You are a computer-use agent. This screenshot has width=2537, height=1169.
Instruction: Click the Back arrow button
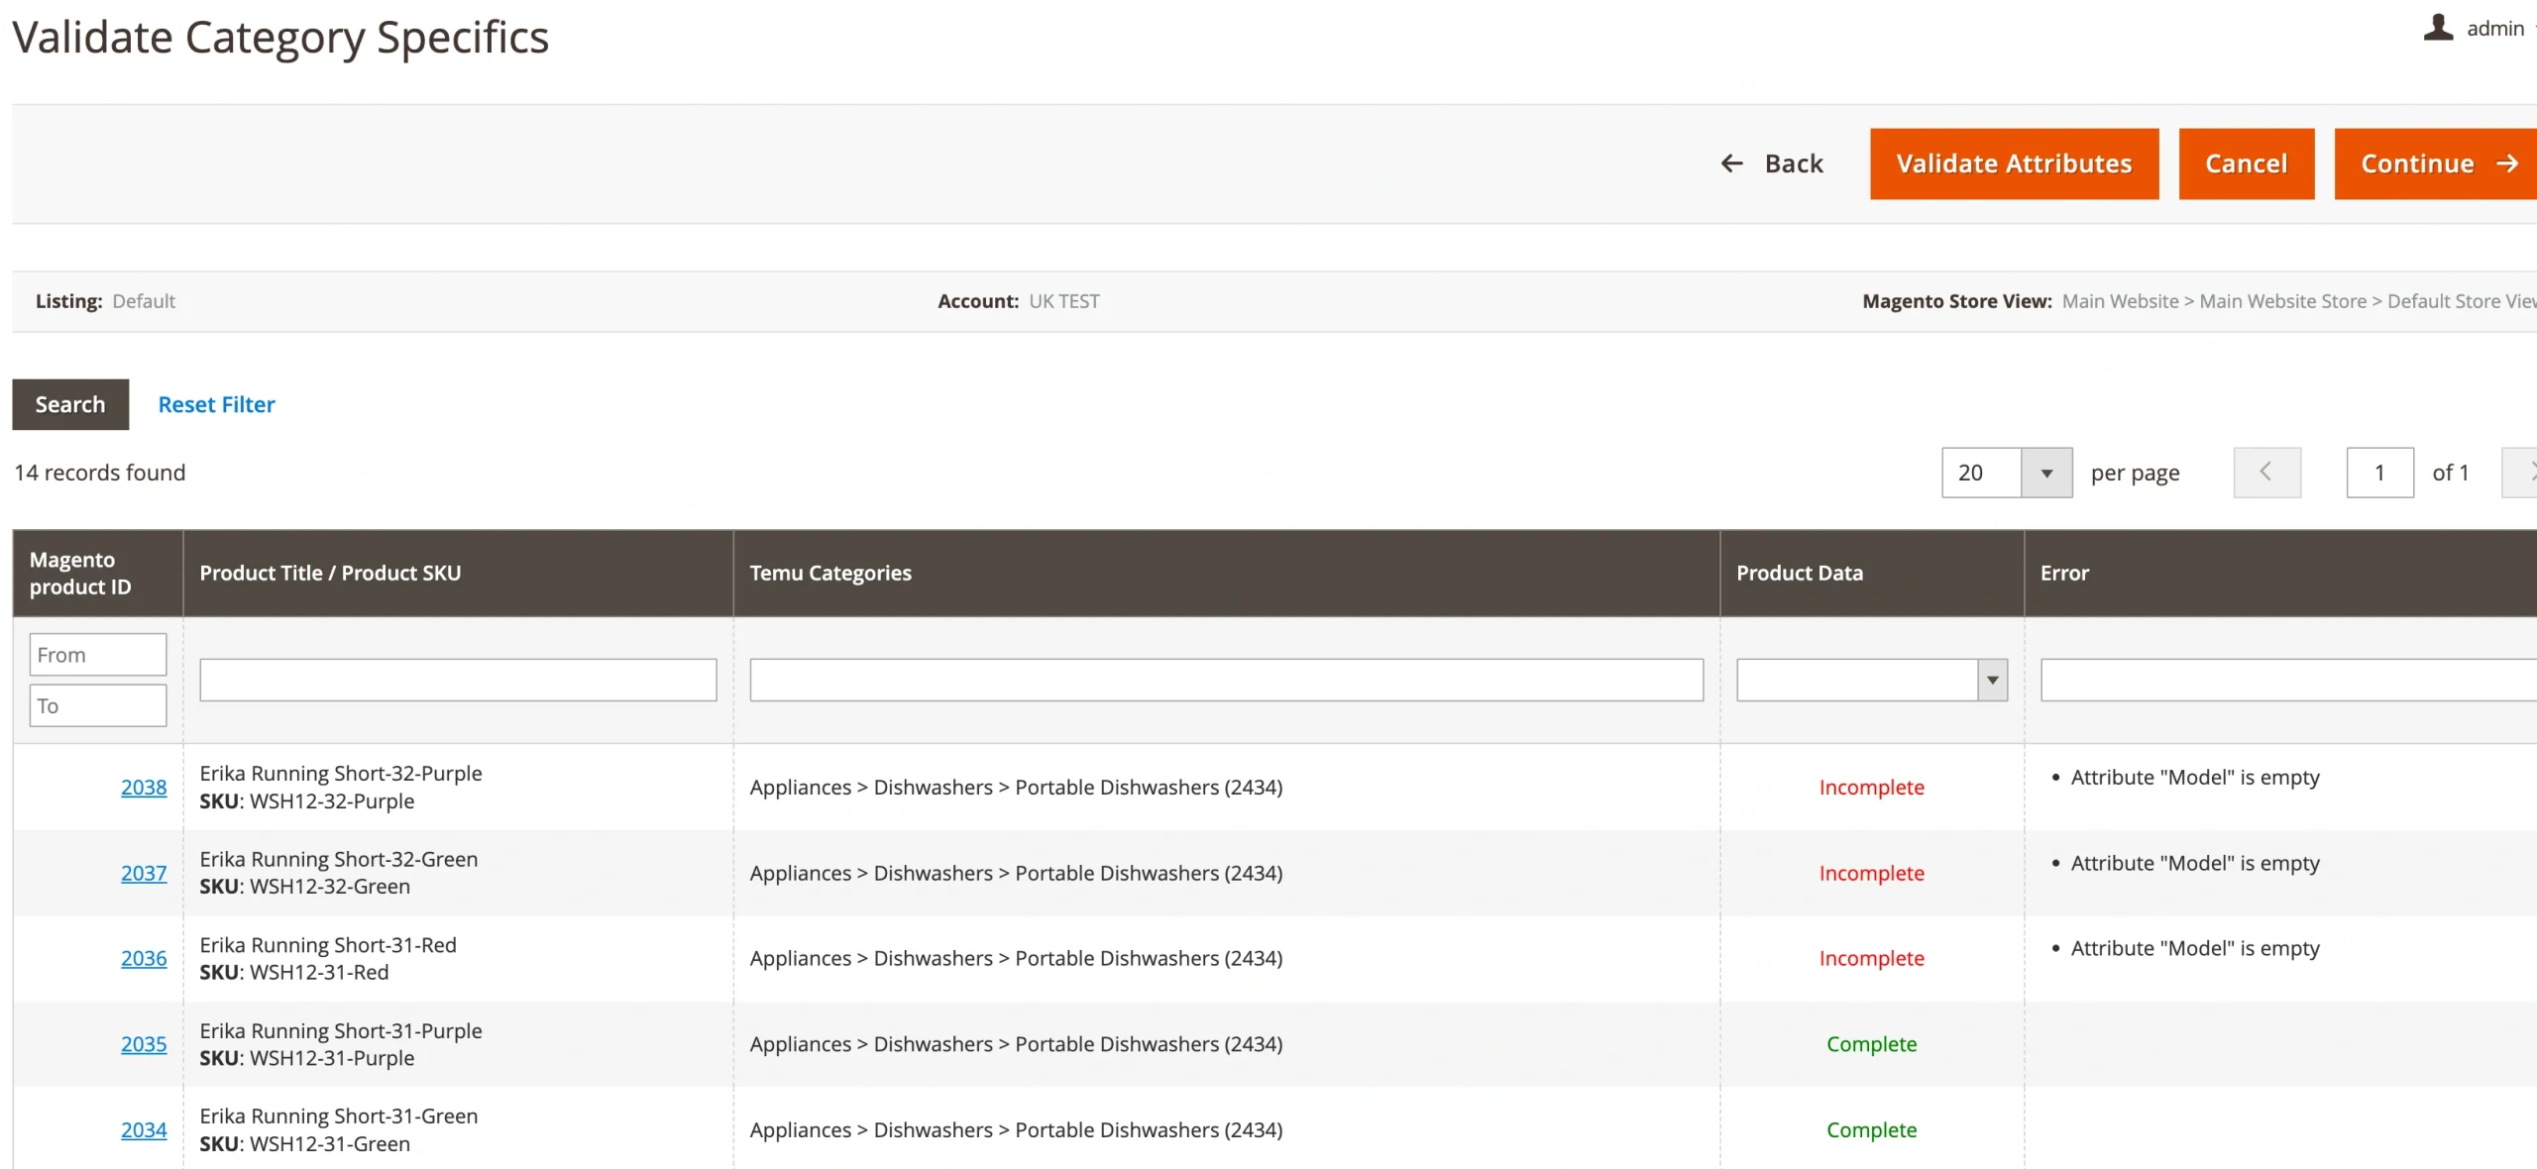click(x=1772, y=163)
